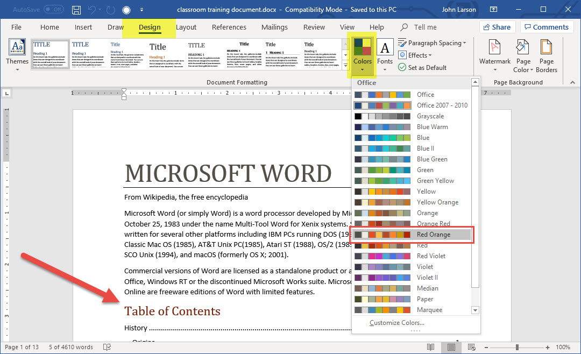This screenshot has height=354, width=581.
Task: Click the Save icon in title bar
Action: pyautogui.click(x=76, y=10)
